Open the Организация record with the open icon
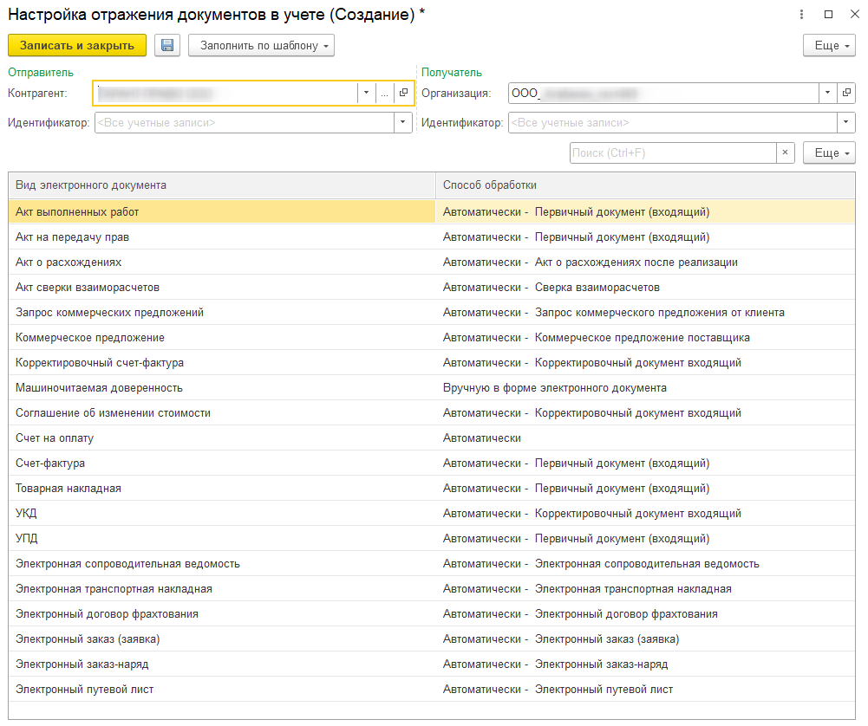Viewport: 868px width, 726px height. (846, 93)
